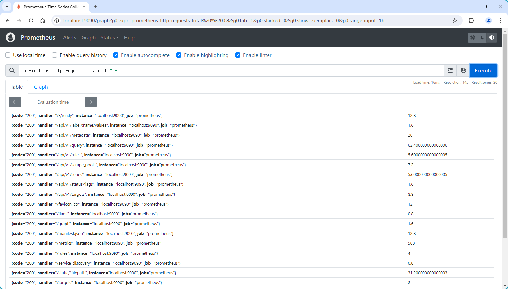Disable the Enable highlighting checkbox
The image size is (508, 289).
179,55
